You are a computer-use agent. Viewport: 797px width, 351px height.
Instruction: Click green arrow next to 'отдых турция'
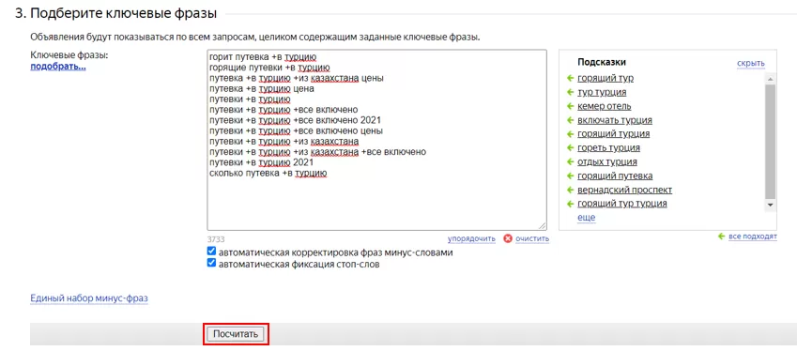click(x=570, y=162)
